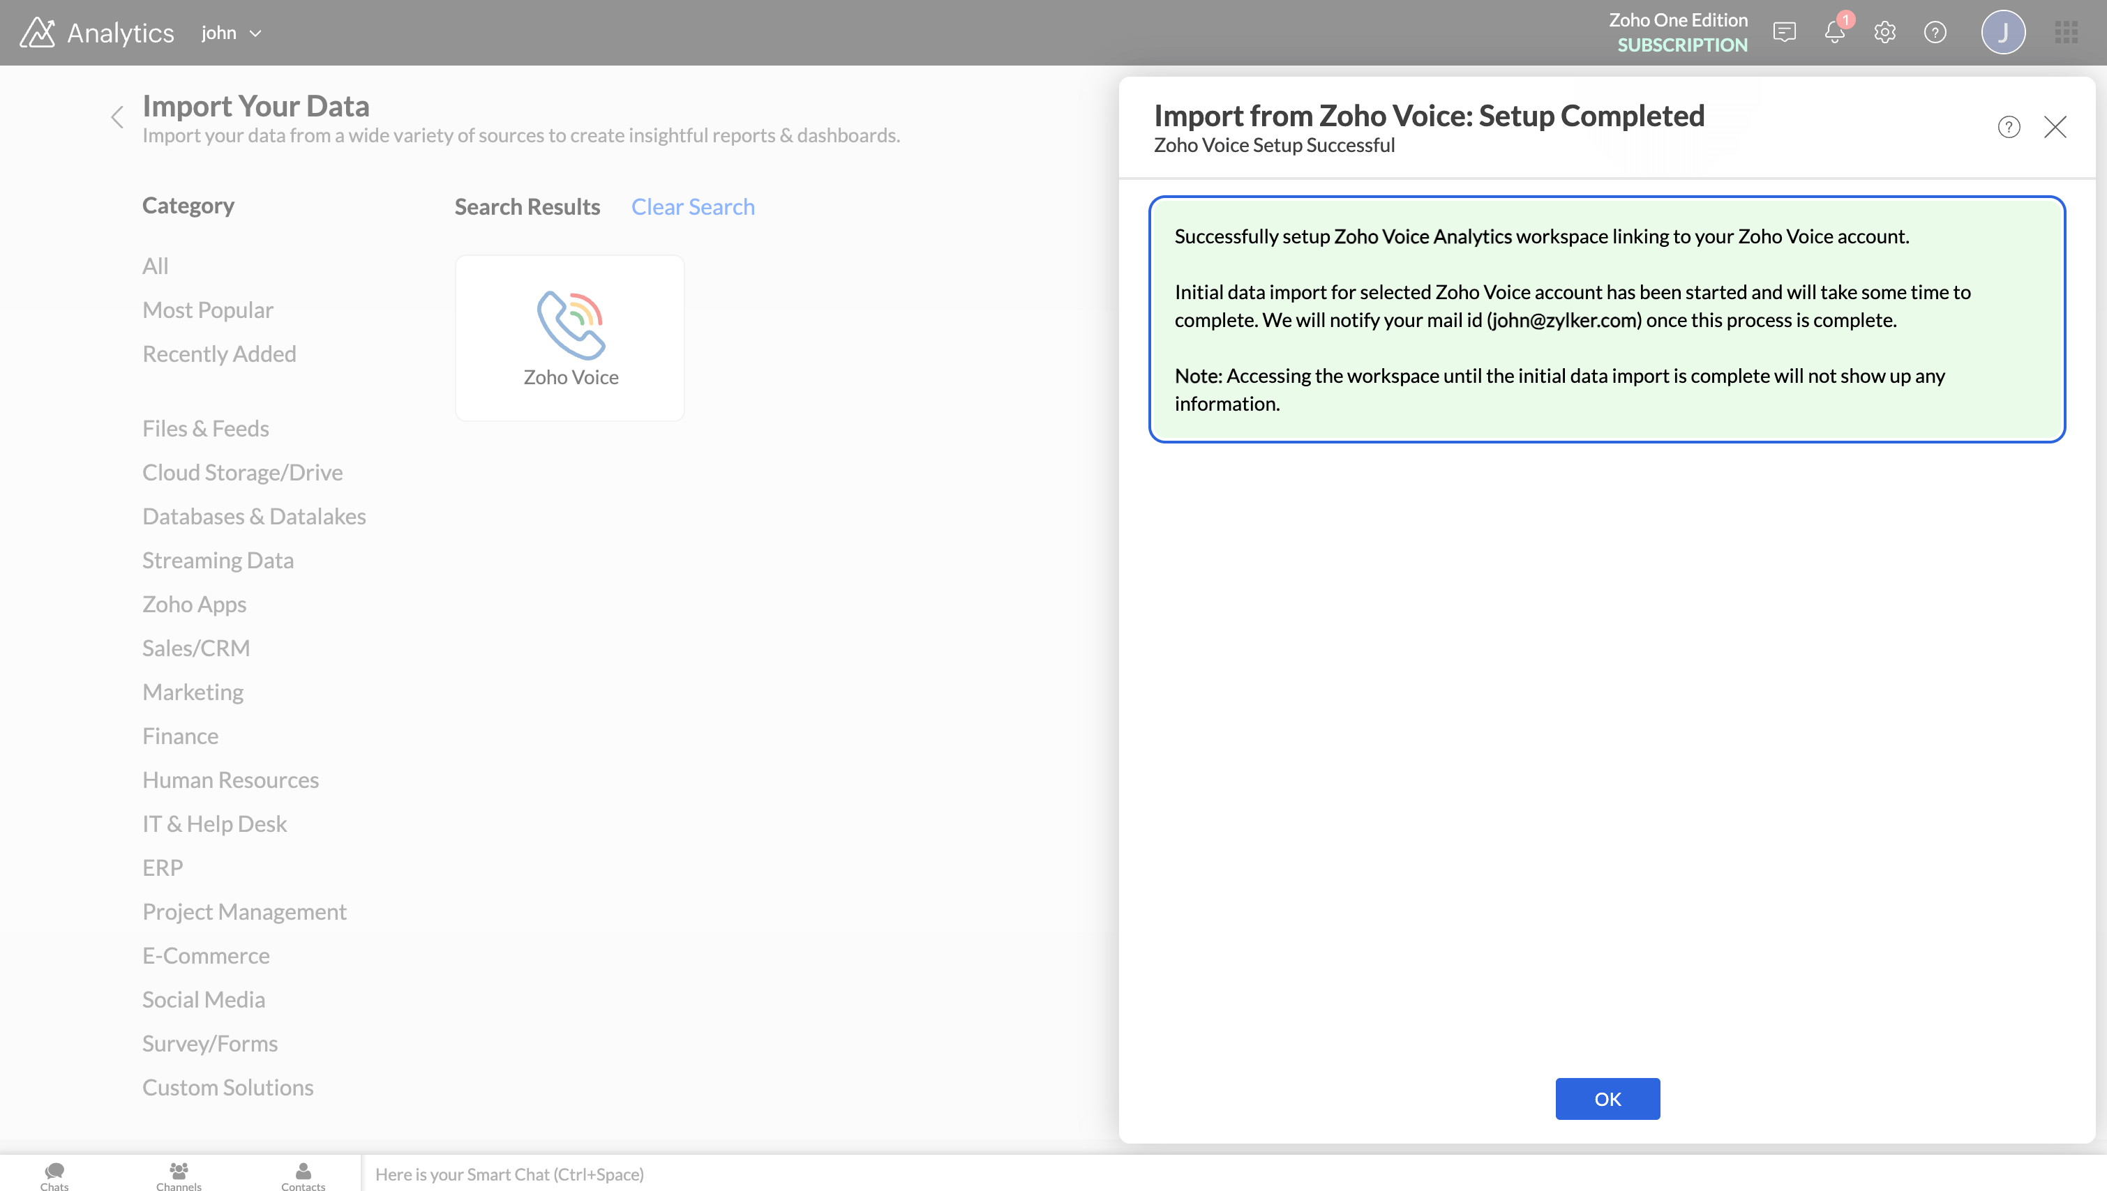Viewport: 2107px width, 1191px height.
Task: Open Channels in the bottom bar
Action: point(179,1175)
